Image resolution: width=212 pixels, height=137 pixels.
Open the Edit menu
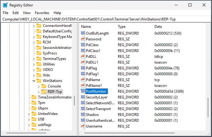point(16,13)
